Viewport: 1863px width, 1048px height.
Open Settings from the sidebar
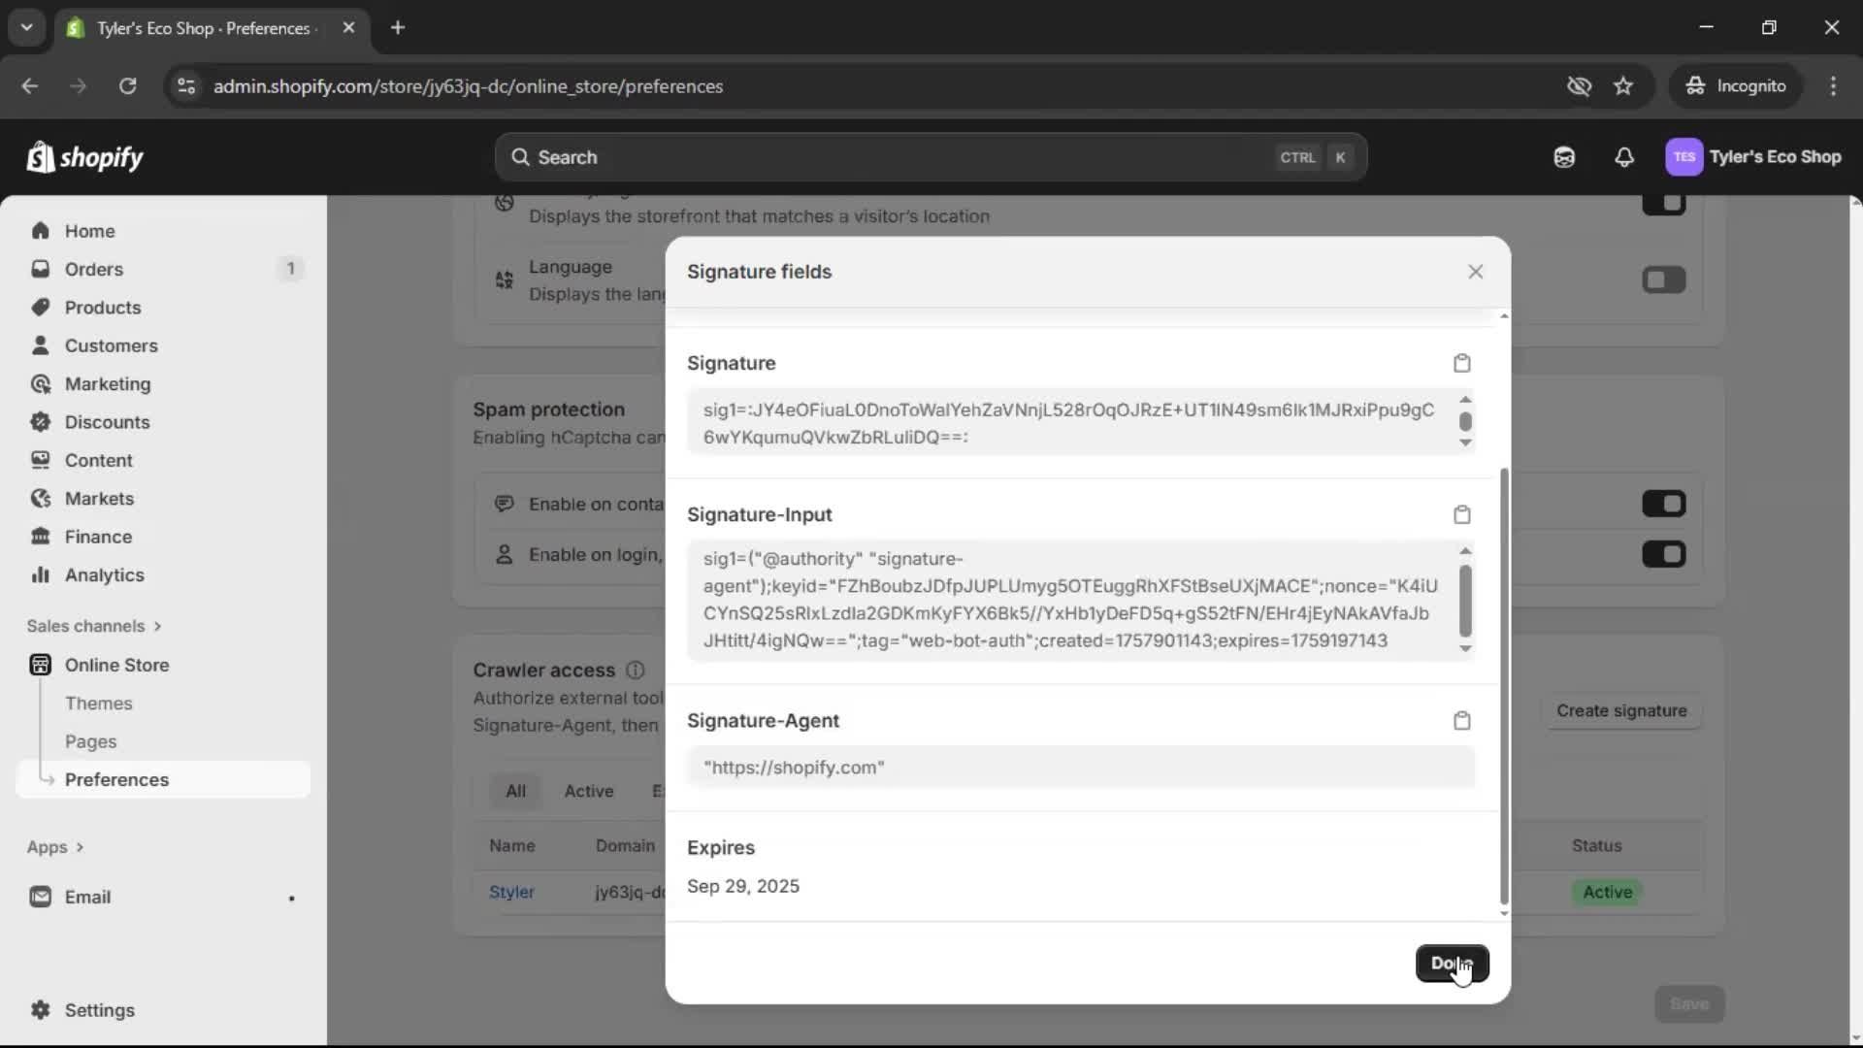coord(98,1010)
